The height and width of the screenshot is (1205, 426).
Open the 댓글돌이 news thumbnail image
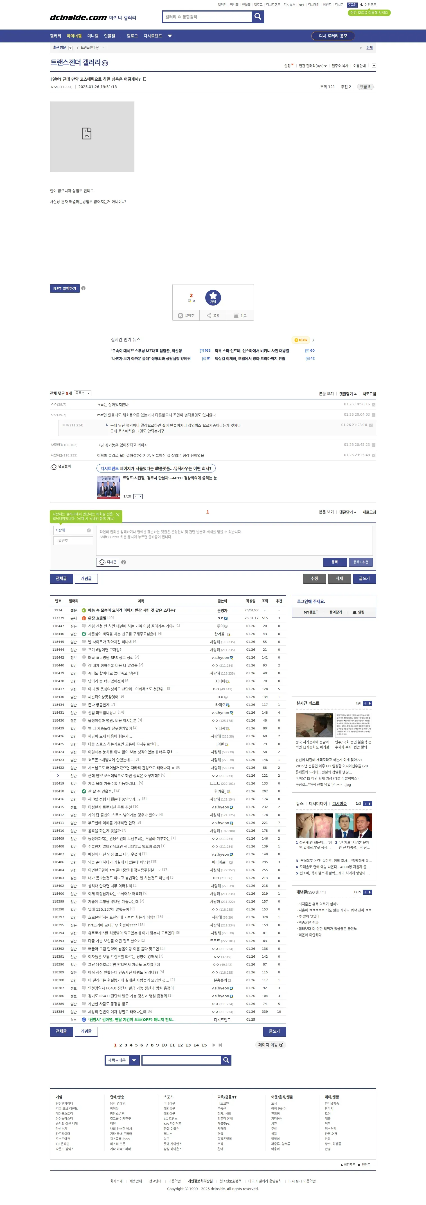[109, 487]
